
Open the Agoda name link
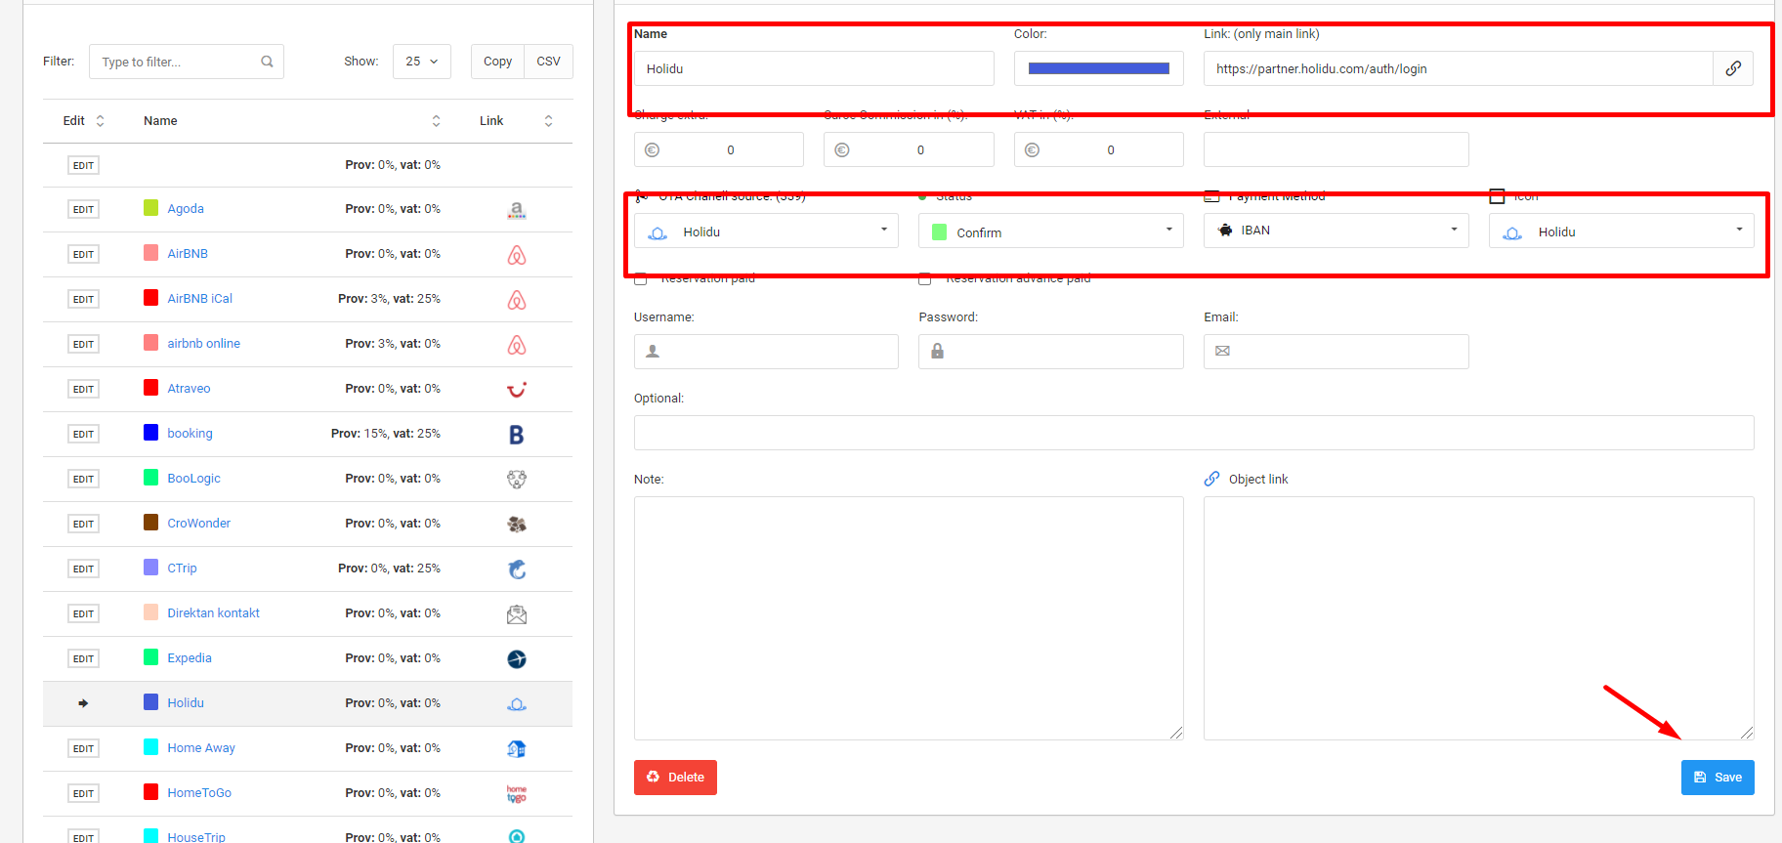[186, 209]
